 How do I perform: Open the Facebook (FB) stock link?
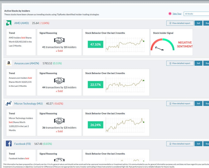(x=23, y=144)
